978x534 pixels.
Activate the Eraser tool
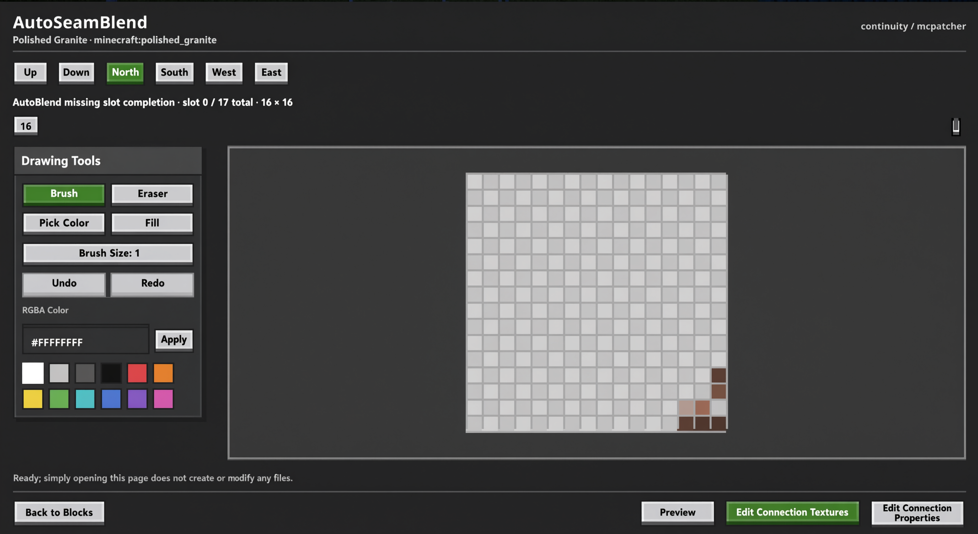pyautogui.click(x=152, y=194)
